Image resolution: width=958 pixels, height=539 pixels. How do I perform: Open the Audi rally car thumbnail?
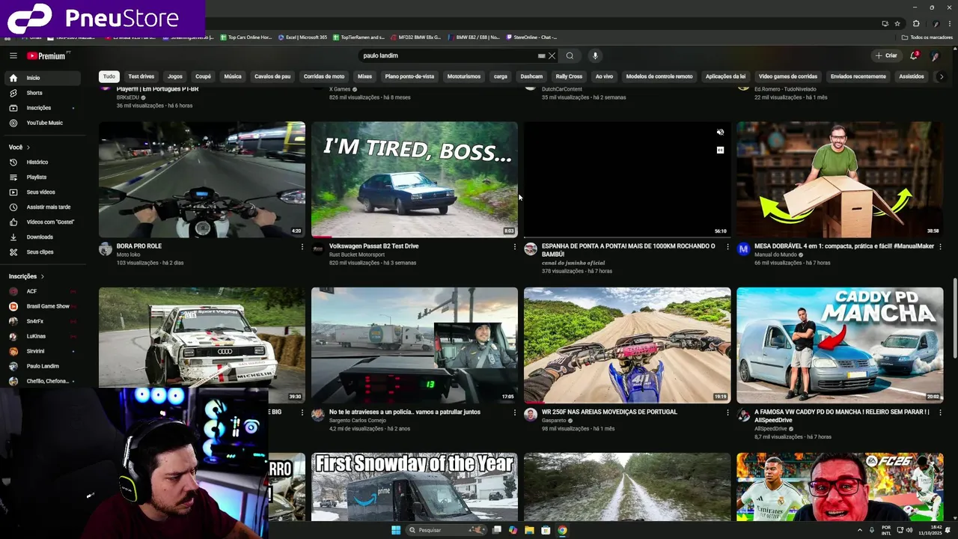tap(202, 345)
